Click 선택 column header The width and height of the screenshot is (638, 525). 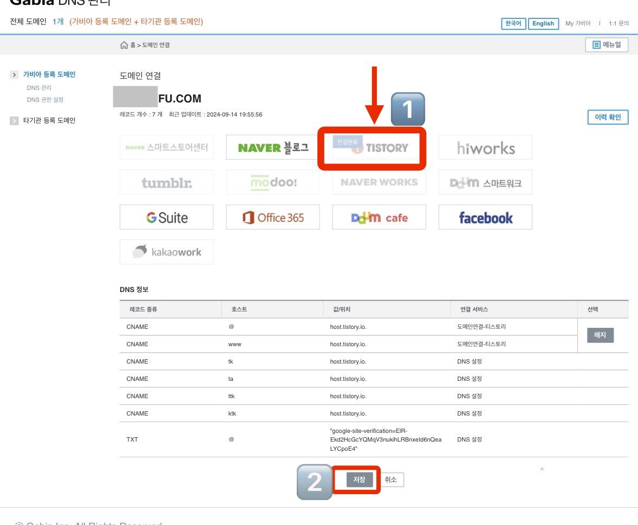pyautogui.click(x=593, y=309)
